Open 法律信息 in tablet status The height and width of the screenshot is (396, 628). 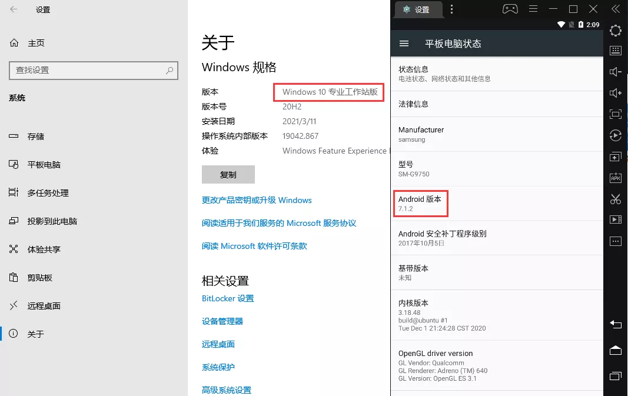[x=497, y=104]
